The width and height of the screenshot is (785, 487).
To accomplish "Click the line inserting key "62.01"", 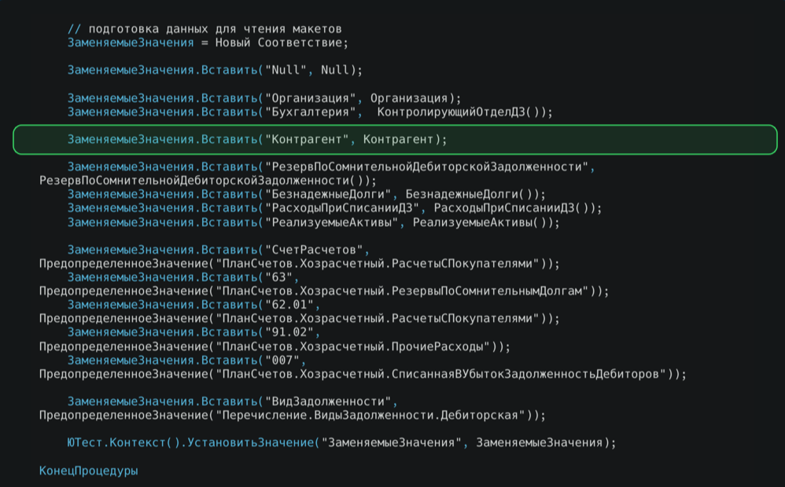I will pos(193,305).
